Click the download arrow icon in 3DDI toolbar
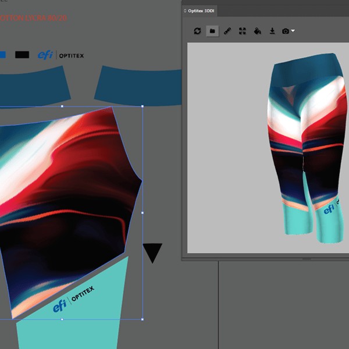The height and width of the screenshot is (349, 349). coord(272,31)
